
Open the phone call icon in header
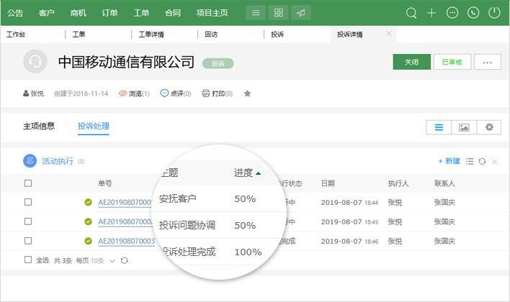click(x=473, y=12)
